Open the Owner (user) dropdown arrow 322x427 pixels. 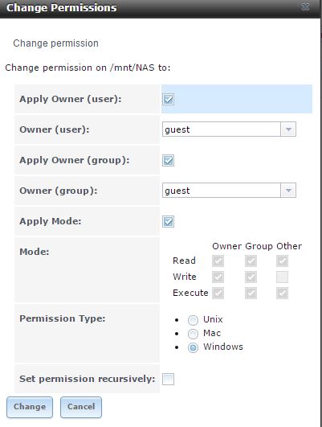(288, 129)
